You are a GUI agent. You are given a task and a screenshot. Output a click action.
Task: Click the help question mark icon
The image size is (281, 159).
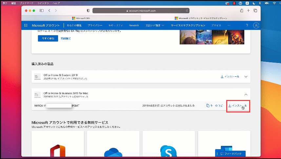[247, 26]
